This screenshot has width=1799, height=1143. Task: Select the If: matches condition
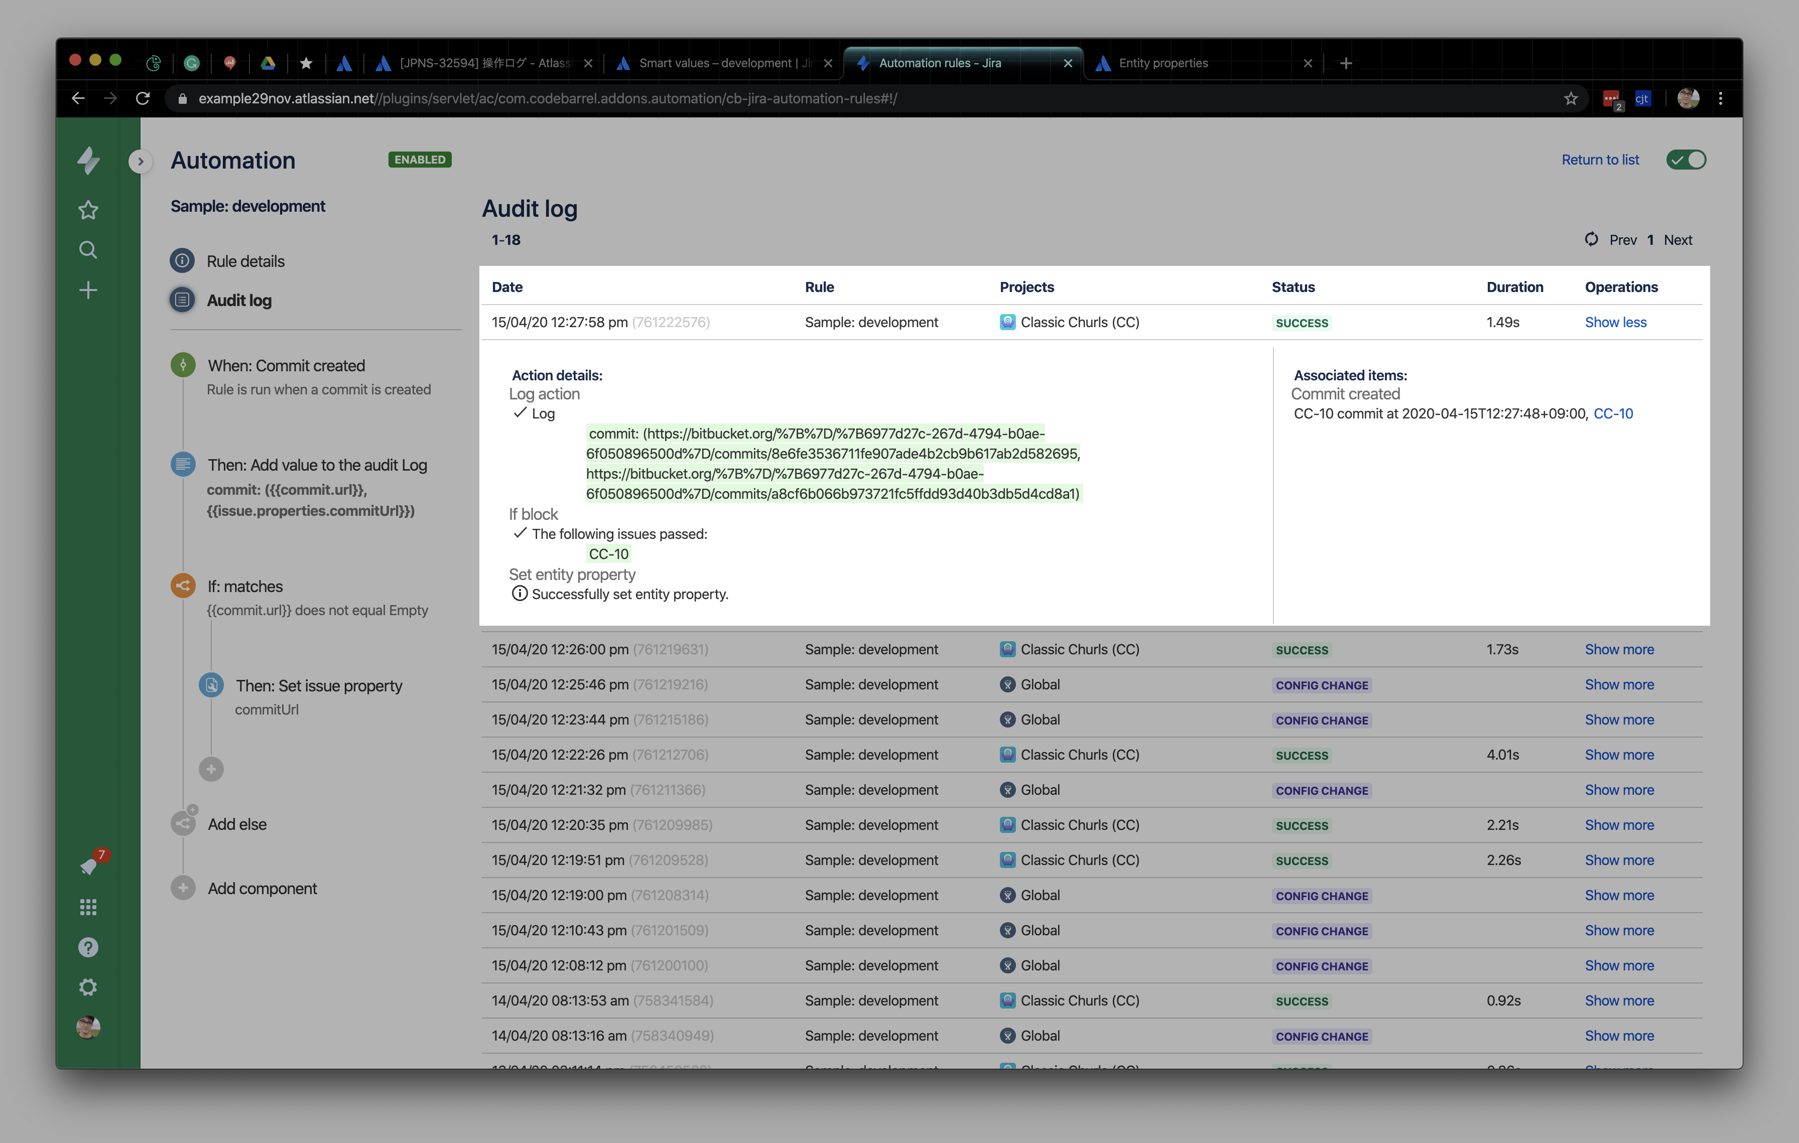[300, 598]
